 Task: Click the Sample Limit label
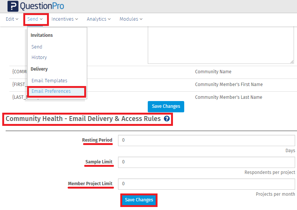(99, 162)
